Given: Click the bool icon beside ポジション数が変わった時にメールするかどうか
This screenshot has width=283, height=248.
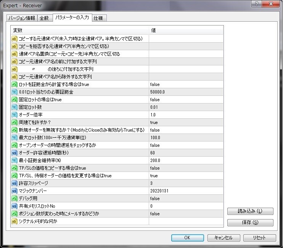Looking at the screenshot, I should click(14, 214).
